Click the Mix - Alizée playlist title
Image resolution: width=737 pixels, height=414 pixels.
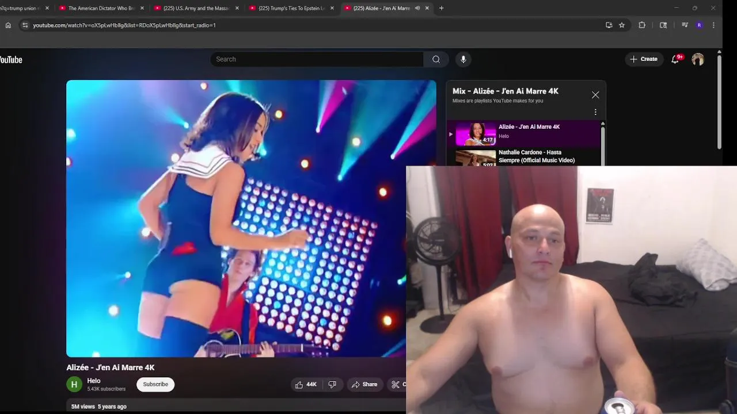(506, 91)
